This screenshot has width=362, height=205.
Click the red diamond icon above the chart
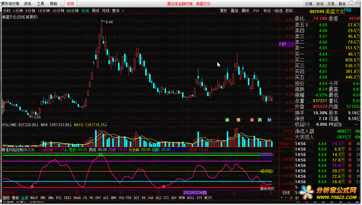(272, 17)
